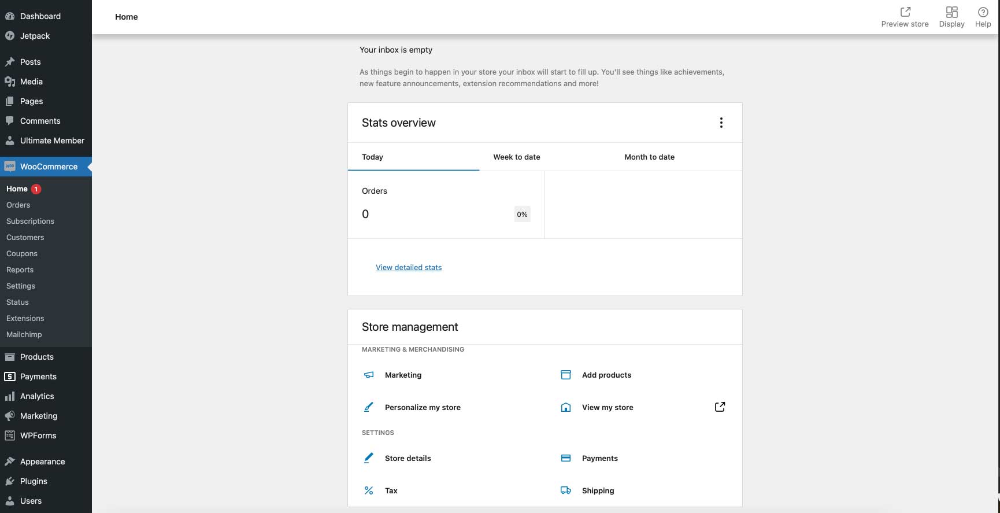Click the Shipping truck icon
Screen dimensions: 1000x513
(x=566, y=490)
